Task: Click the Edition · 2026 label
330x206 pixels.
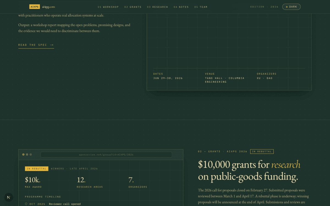Action: [x=264, y=7]
